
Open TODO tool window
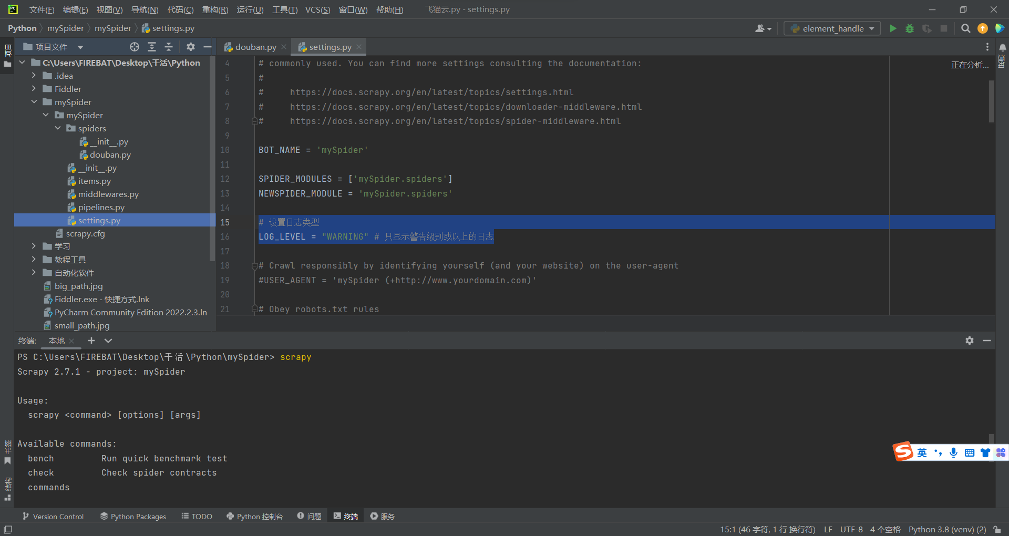pyautogui.click(x=197, y=517)
